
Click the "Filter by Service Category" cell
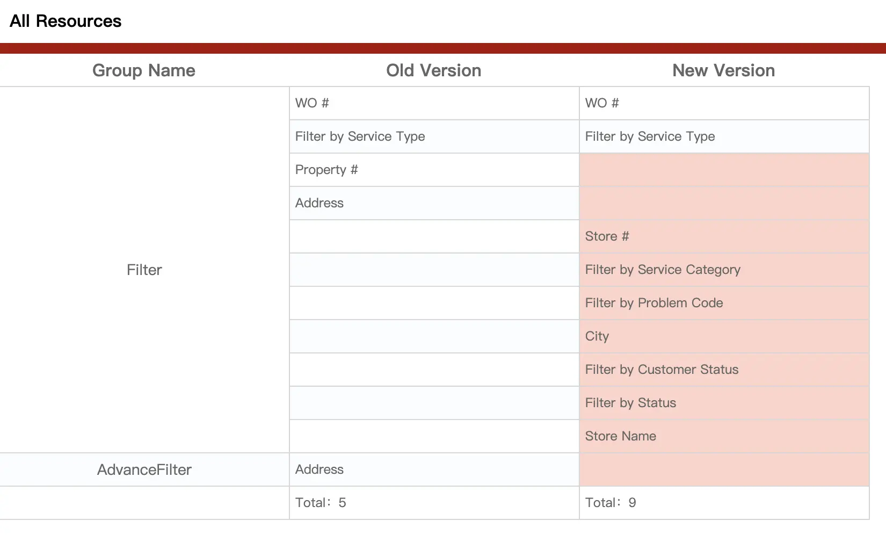(724, 270)
